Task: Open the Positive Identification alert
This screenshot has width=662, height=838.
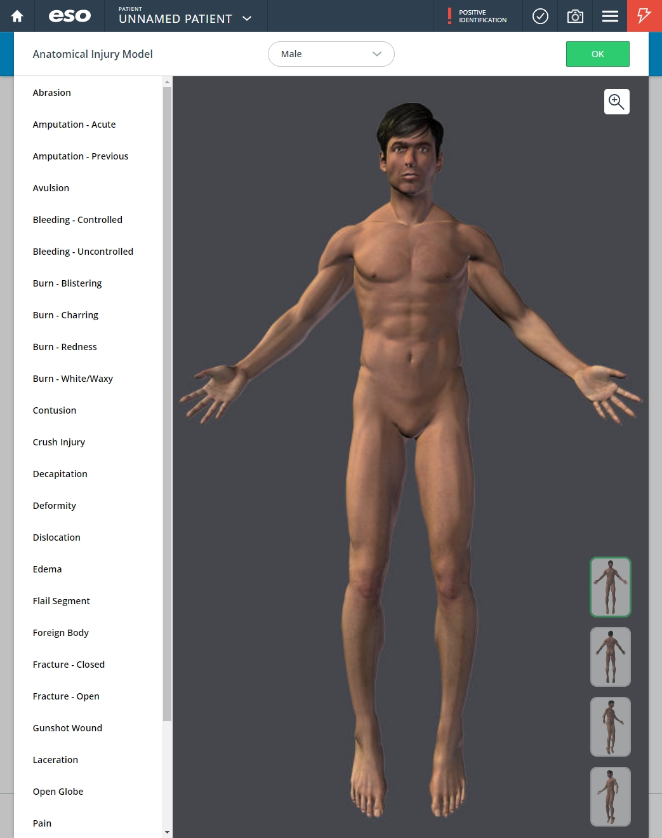Action: 477,16
